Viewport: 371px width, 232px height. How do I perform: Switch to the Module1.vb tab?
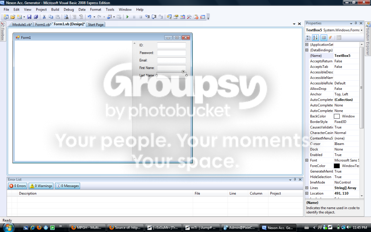(21, 24)
